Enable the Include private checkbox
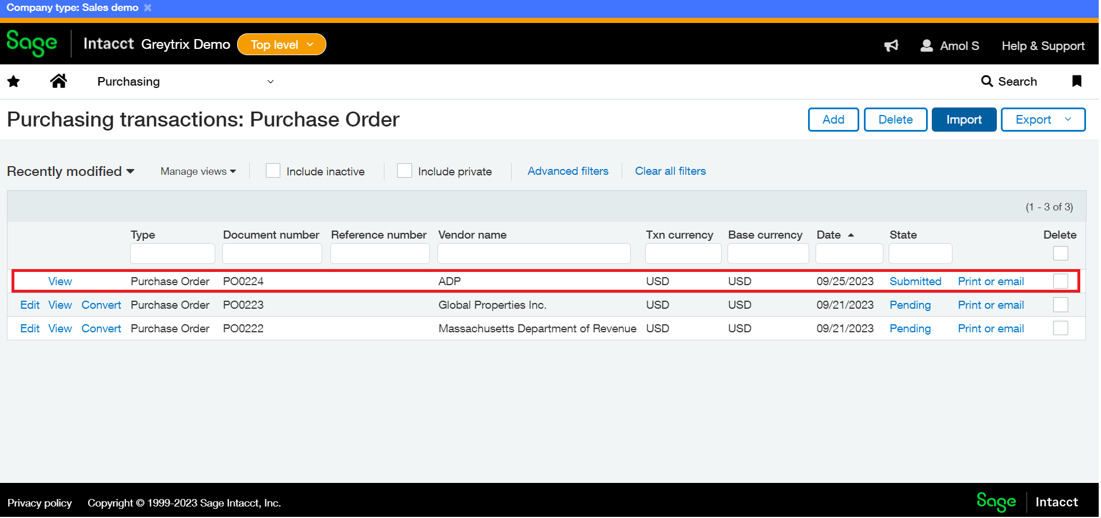This screenshot has height=518, width=1101. click(405, 171)
